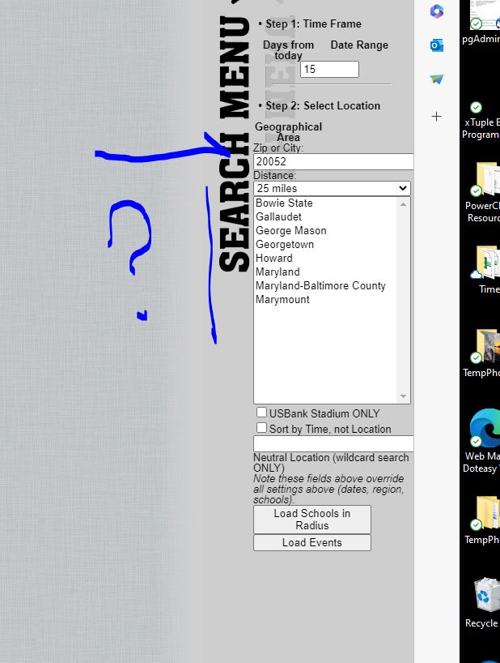Click the Days from today tab label
Image resolution: width=500 pixels, height=663 pixels.
(x=288, y=50)
